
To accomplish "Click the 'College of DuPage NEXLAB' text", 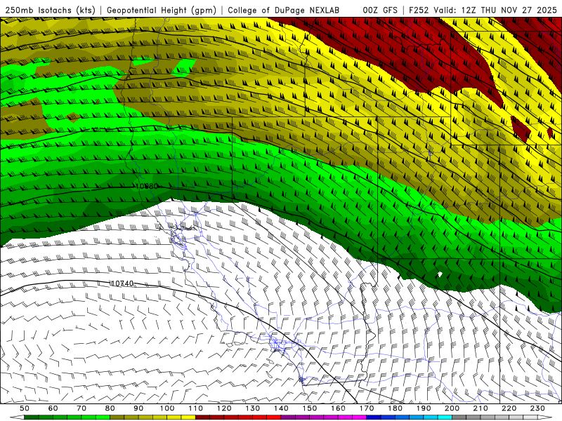I will pyautogui.click(x=283, y=10).
